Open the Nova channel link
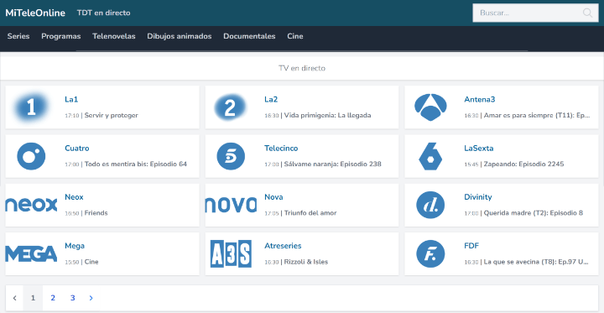Screen dimensions: 604x313 [273, 197]
